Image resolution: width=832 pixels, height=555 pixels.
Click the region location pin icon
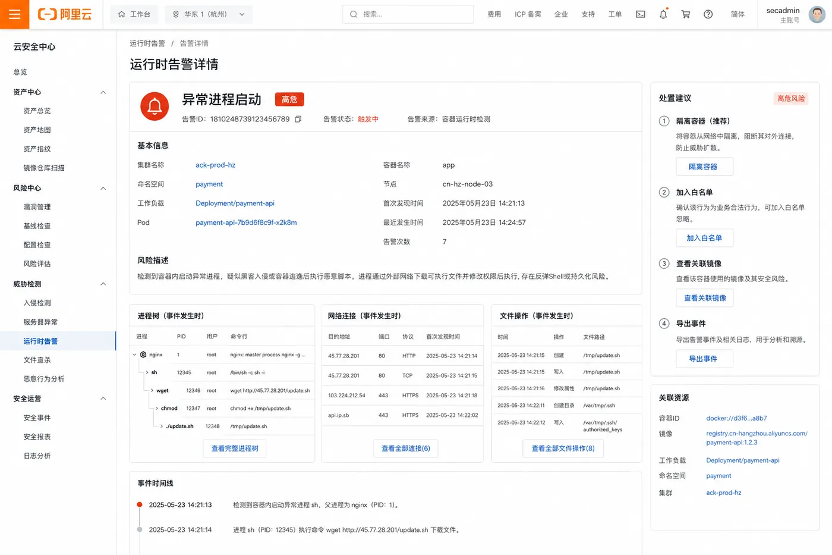[x=176, y=14]
